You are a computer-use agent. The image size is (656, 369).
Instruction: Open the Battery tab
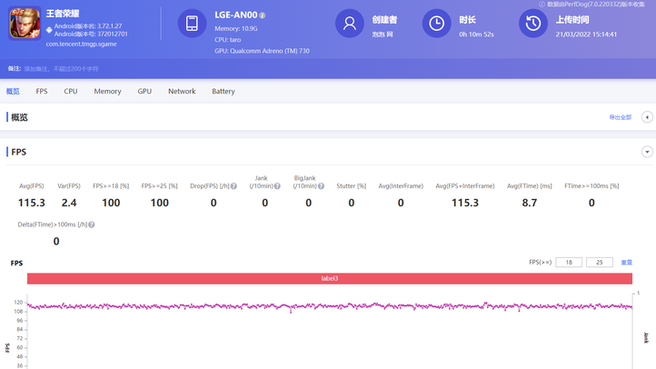click(224, 92)
